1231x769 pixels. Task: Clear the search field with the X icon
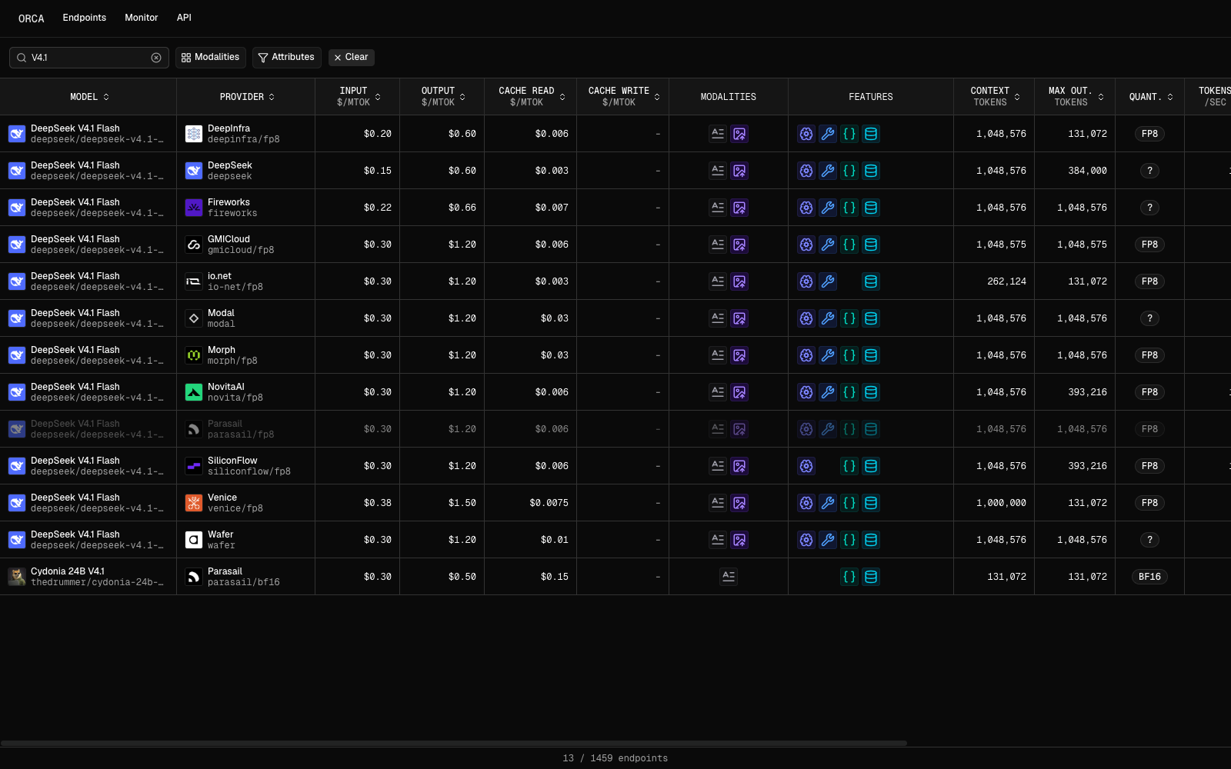pyautogui.click(x=156, y=58)
